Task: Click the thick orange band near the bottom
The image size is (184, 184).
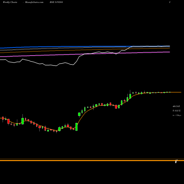Action: 92,160
